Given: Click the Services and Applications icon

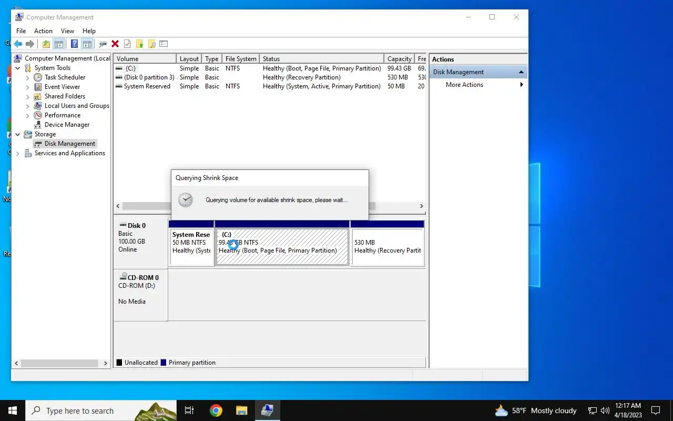Looking at the screenshot, I should pos(28,153).
